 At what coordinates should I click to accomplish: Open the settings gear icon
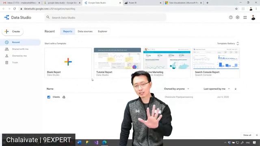point(238,17)
